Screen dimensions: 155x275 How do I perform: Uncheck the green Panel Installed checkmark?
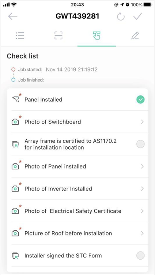(140, 100)
